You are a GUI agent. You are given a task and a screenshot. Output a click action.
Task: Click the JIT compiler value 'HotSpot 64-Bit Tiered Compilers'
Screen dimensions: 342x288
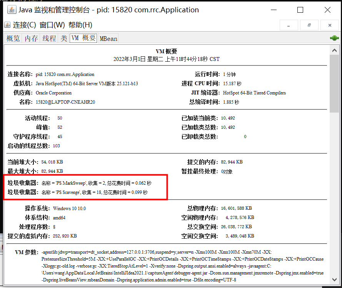coord(254,93)
